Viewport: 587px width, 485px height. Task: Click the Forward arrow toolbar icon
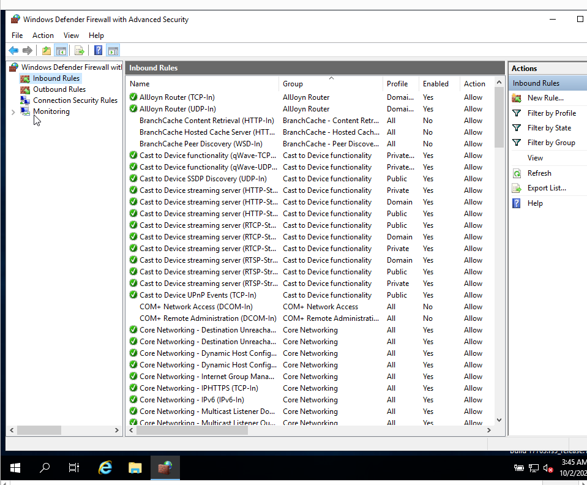click(28, 51)
